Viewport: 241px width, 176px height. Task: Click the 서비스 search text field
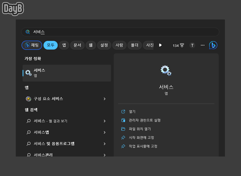120,32
